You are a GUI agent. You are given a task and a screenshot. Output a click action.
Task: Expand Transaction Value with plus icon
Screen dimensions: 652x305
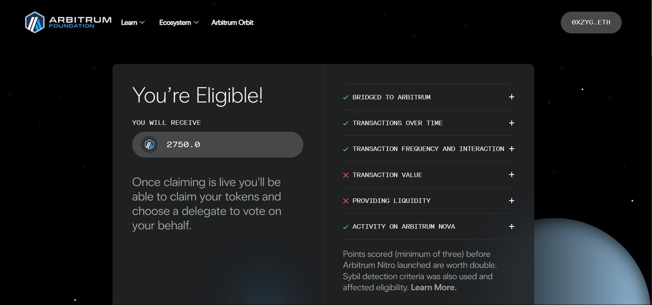coord(511,175)
